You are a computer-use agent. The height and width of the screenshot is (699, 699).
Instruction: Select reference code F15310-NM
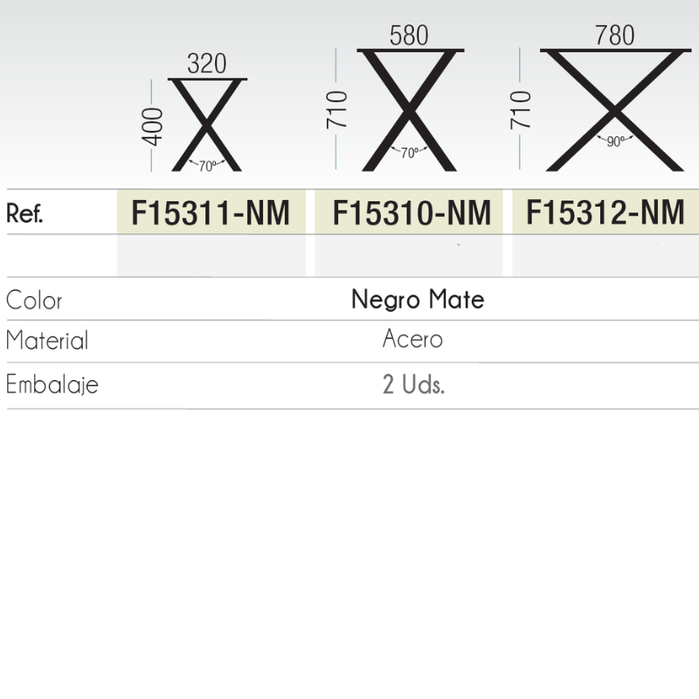pyautogui.click(x=412, y=213)
